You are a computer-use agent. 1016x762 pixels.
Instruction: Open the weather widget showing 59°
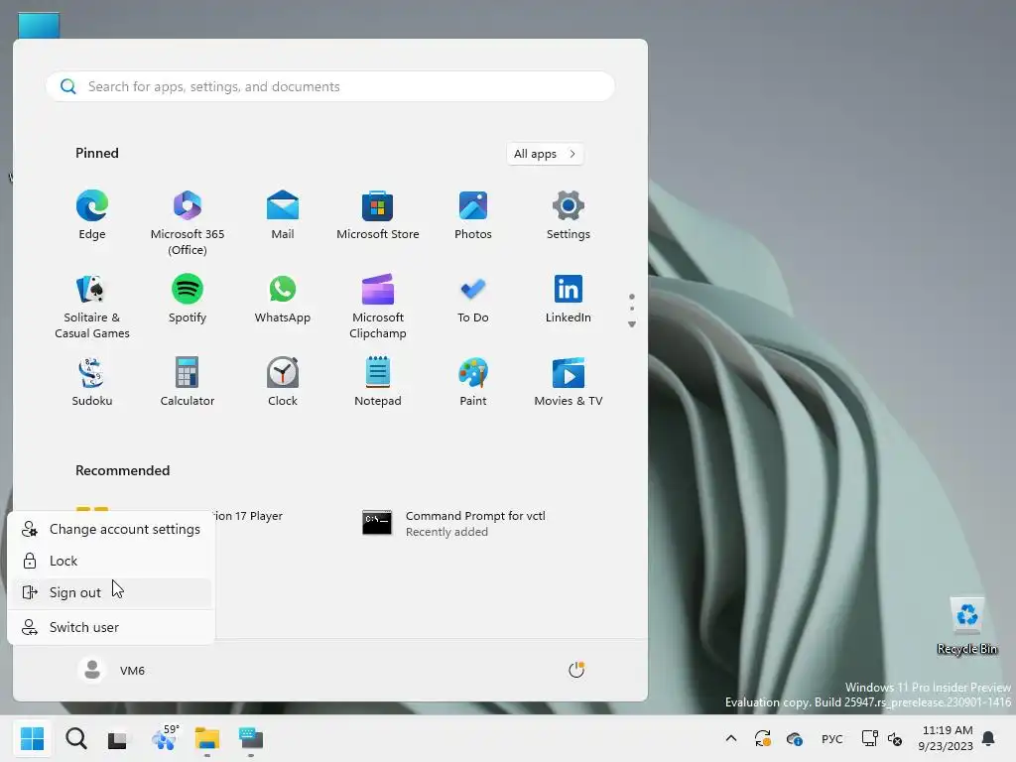(164, 738)
